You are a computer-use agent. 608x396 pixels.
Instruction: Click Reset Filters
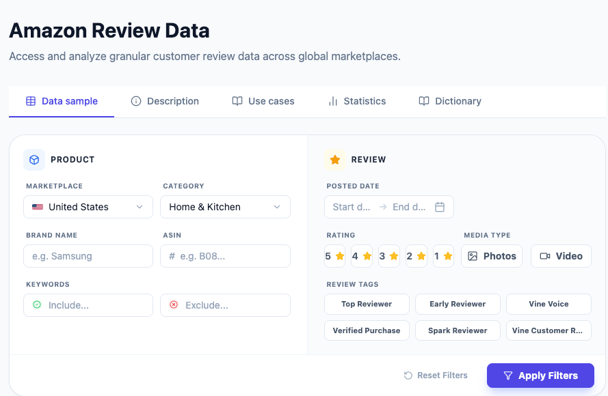click(x=436, y=376)
